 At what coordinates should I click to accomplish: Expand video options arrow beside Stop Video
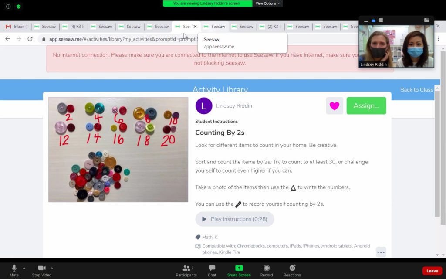pos(52,268)
